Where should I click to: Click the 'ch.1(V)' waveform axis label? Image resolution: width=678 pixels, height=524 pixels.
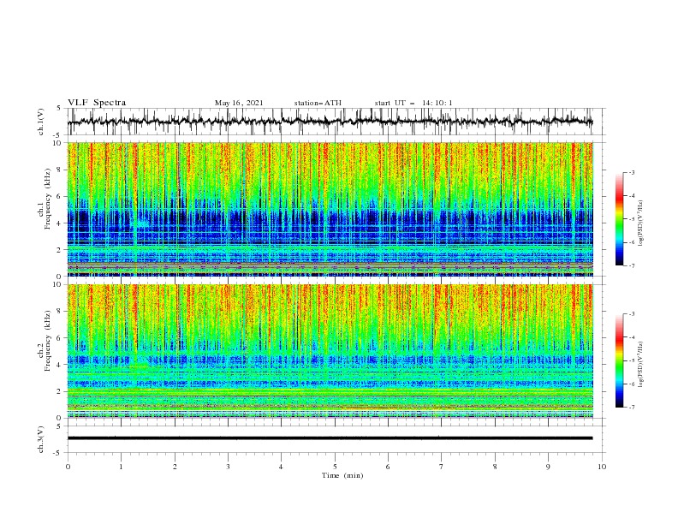pos(41,122)
